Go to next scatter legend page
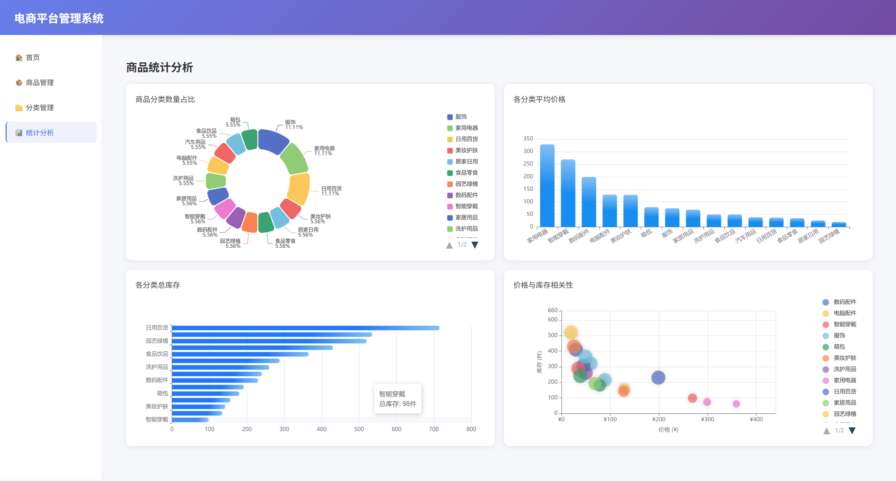 (x=852, y=431)
